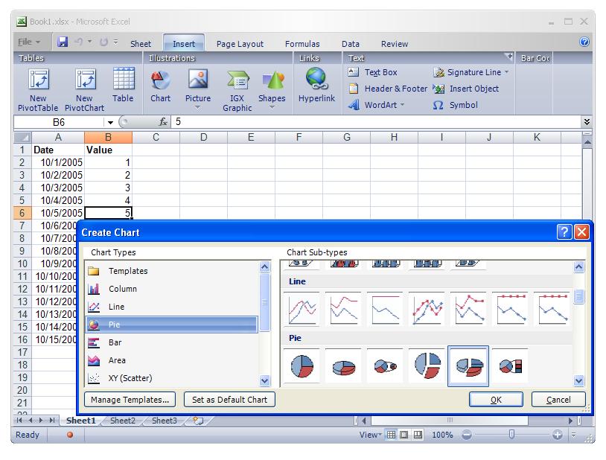Switch to Normal view icon

[391, 435]
